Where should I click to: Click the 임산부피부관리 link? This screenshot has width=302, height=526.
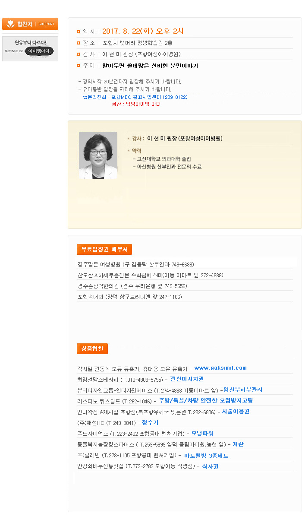(x=242, y=390)
